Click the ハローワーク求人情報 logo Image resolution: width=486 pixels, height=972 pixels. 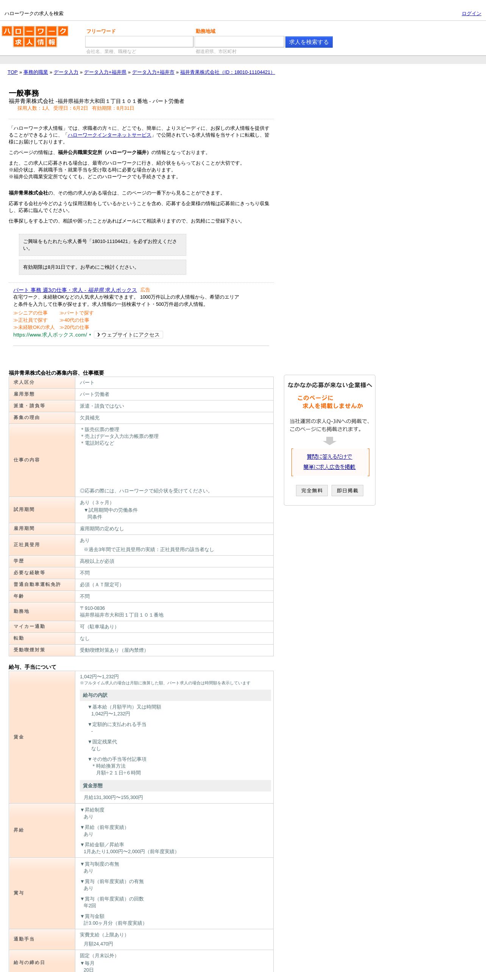pyautogui.click(x=35, y=36)
